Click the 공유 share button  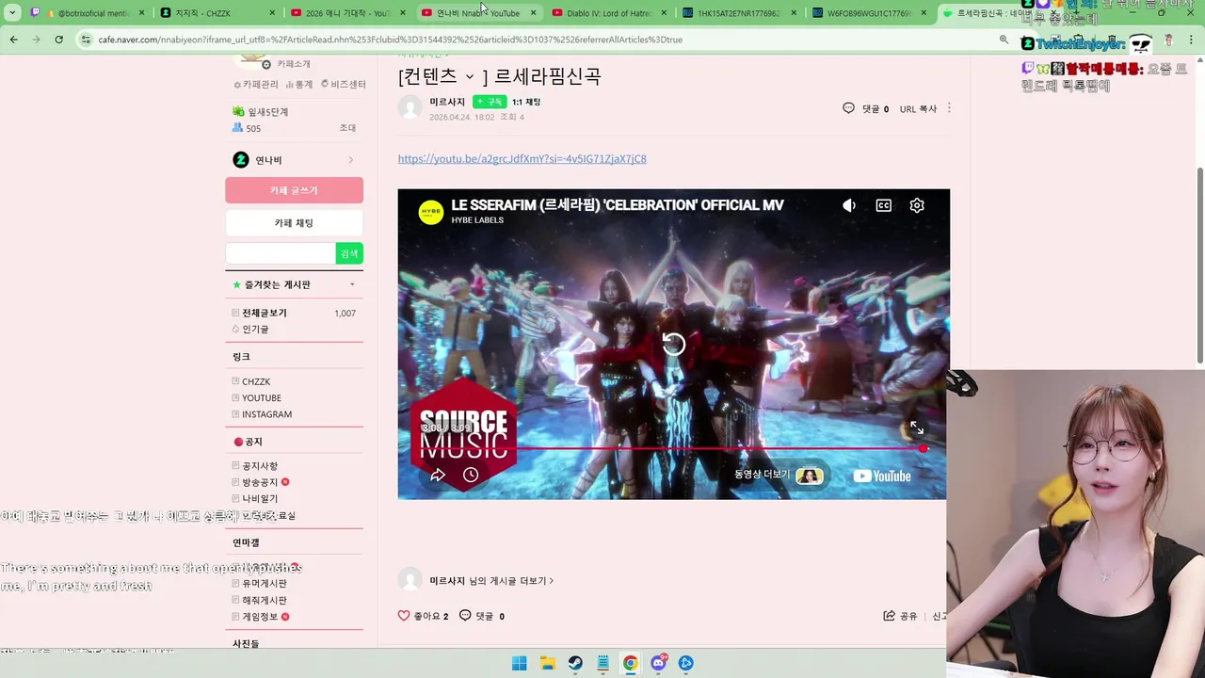(900, 616)
